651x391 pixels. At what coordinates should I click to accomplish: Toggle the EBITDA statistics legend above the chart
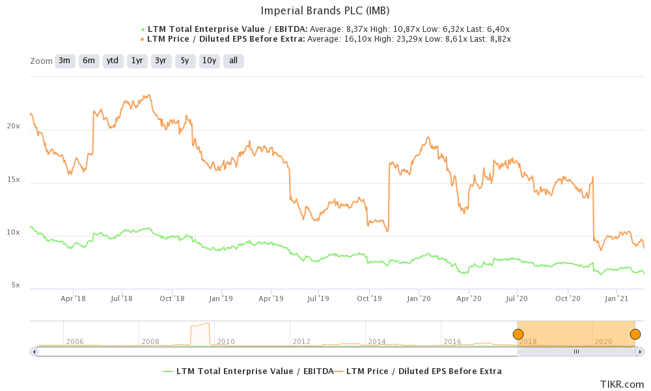coord(325,29)
